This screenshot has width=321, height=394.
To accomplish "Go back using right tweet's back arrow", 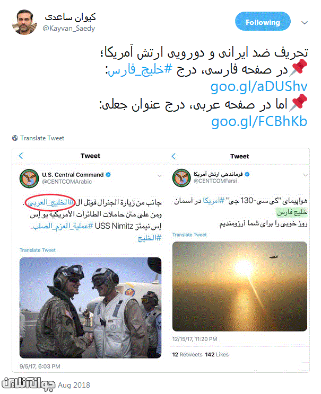I will (x=173, y=156).
